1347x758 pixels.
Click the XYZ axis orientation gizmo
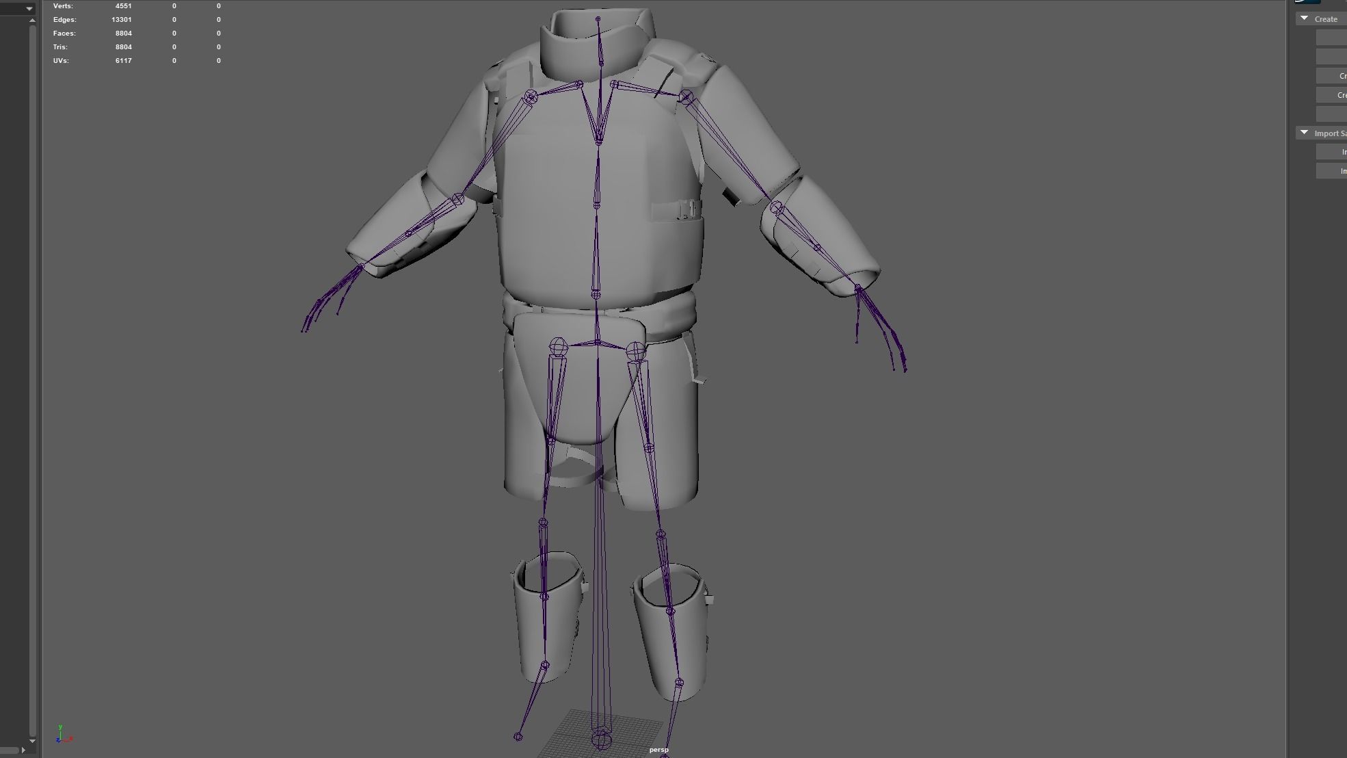click(x=64, y=734)
